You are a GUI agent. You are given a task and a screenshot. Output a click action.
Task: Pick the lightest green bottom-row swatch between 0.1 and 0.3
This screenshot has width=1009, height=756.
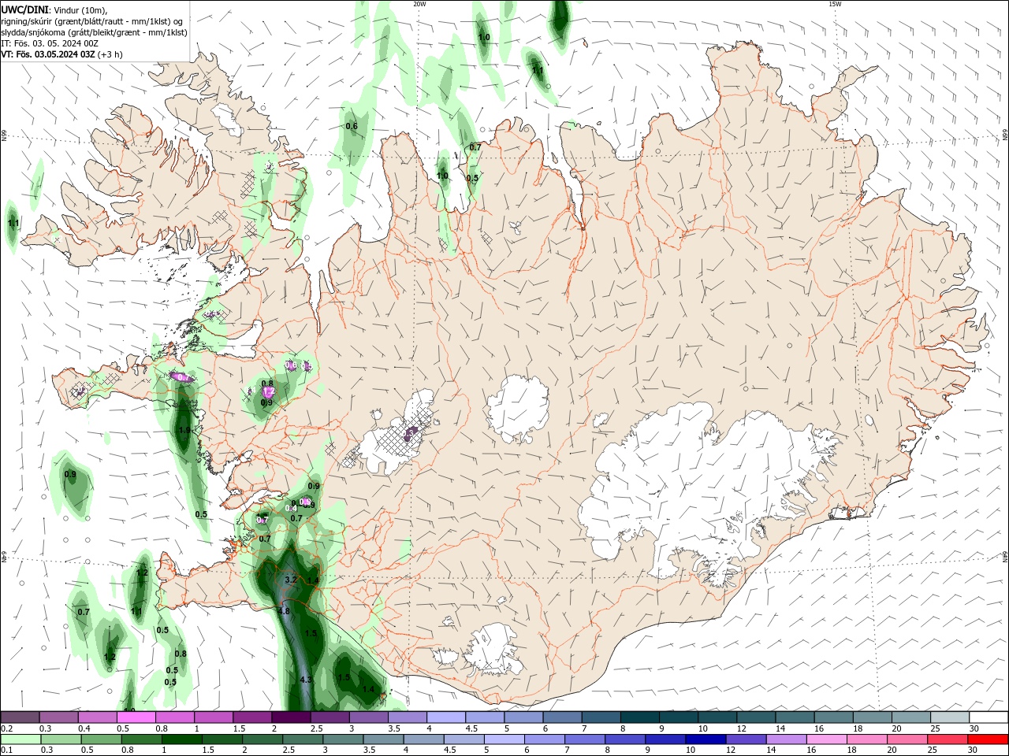click(x=20, y=739)
